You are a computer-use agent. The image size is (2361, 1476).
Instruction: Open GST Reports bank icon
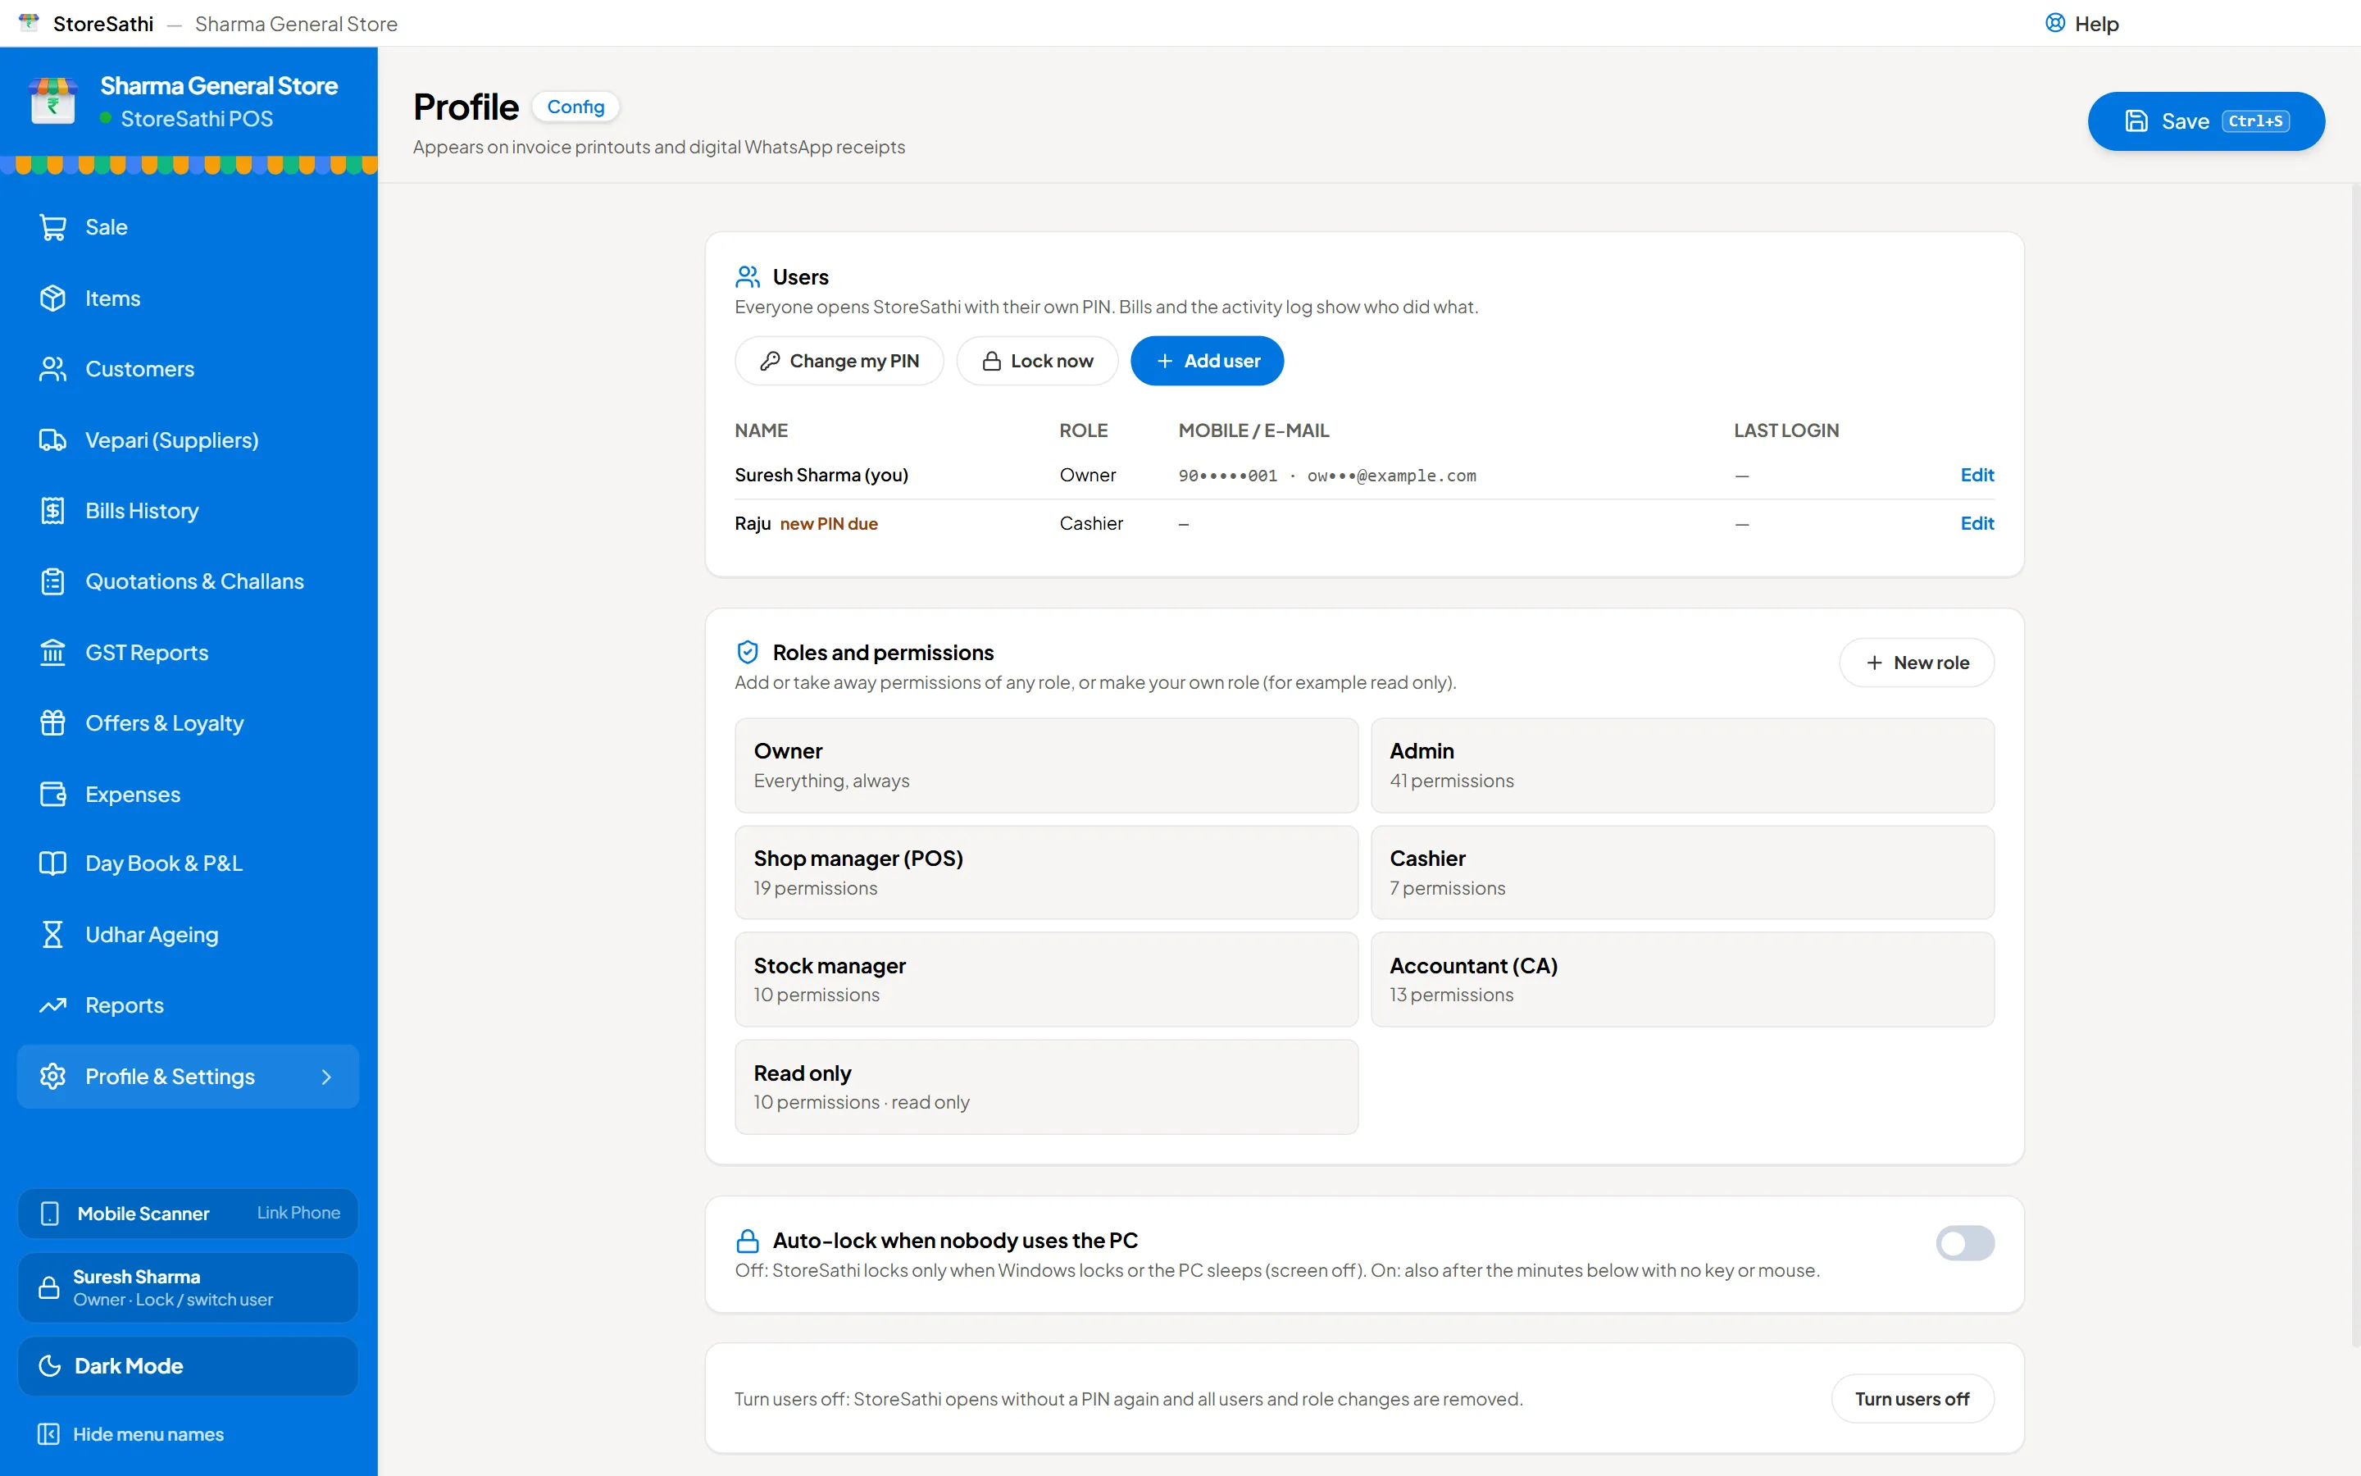pos(52,652)
